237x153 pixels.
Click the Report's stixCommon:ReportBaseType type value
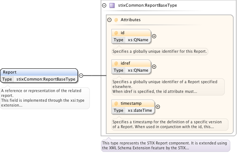(x=45, y=79)
